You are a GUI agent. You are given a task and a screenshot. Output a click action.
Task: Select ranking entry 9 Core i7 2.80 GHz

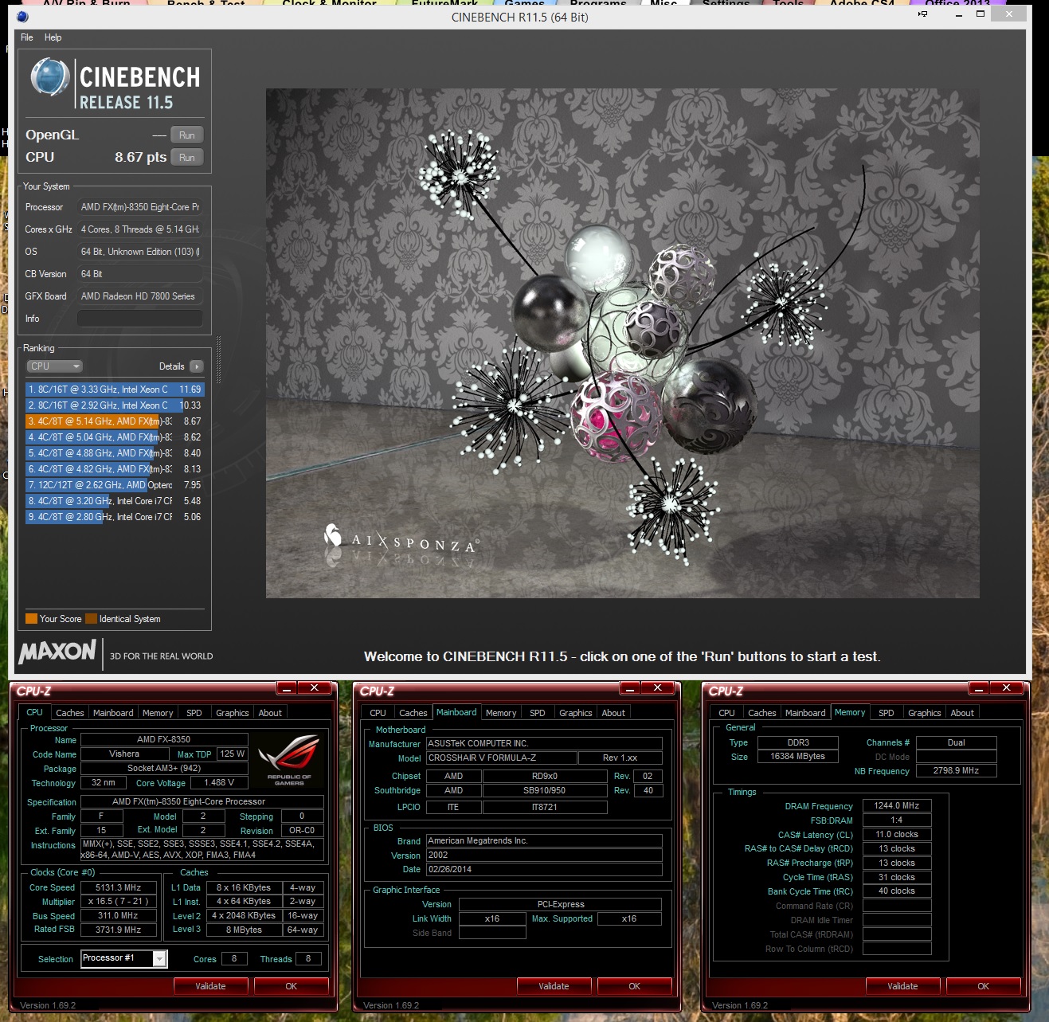(x=115, y=517)
